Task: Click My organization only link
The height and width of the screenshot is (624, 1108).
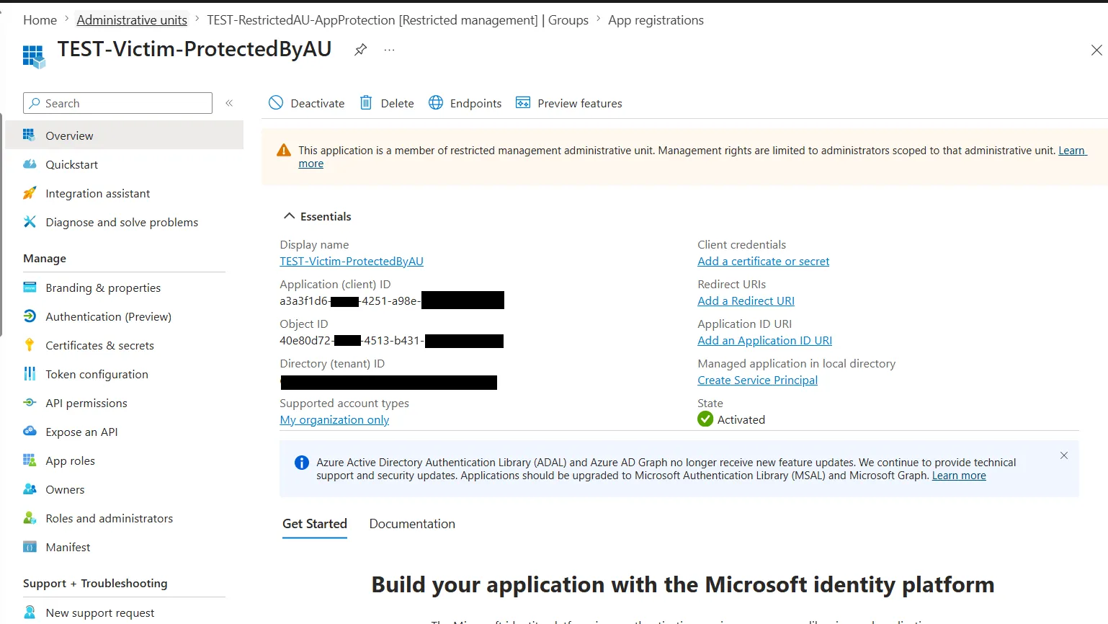Action: [x=334, y=419]
